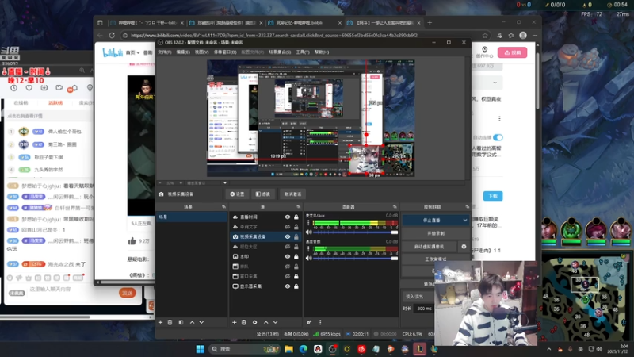Open the 编辑(E) menu in OBS
634x357 pixels.
(x=183, y=52)
